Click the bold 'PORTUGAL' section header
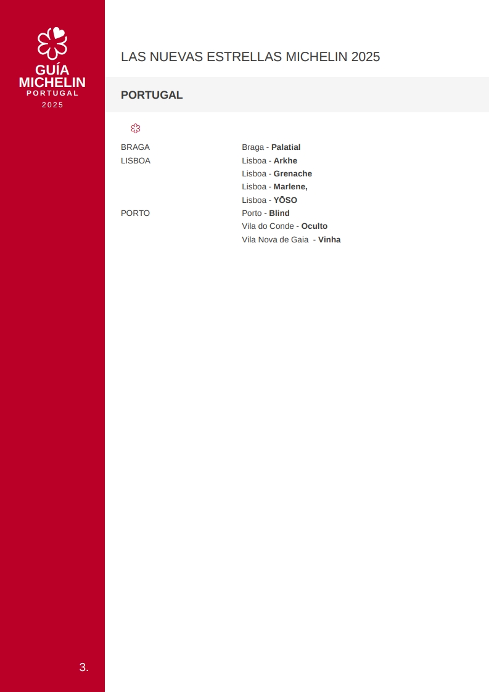Viewport: 489px width, 692px height. click(x=152, y=95)
